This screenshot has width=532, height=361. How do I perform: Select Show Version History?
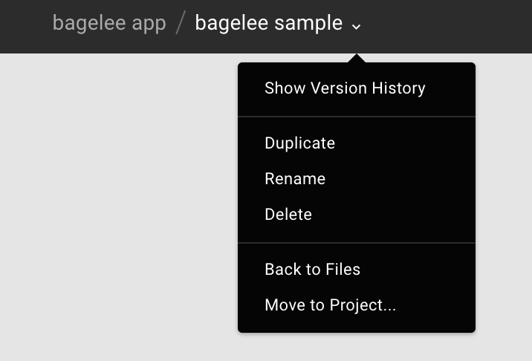(x=357, y=88)
